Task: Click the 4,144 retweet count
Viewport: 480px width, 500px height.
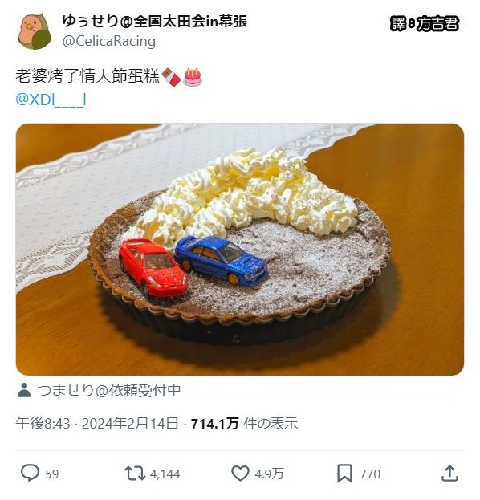Action: pos(165,474)
